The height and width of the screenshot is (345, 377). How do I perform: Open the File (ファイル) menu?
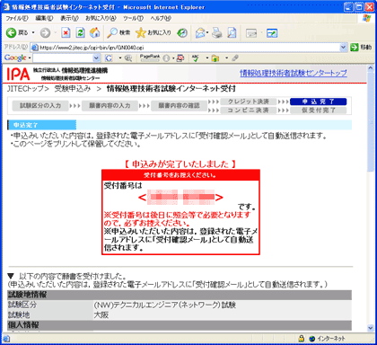(x=17, y=18)
